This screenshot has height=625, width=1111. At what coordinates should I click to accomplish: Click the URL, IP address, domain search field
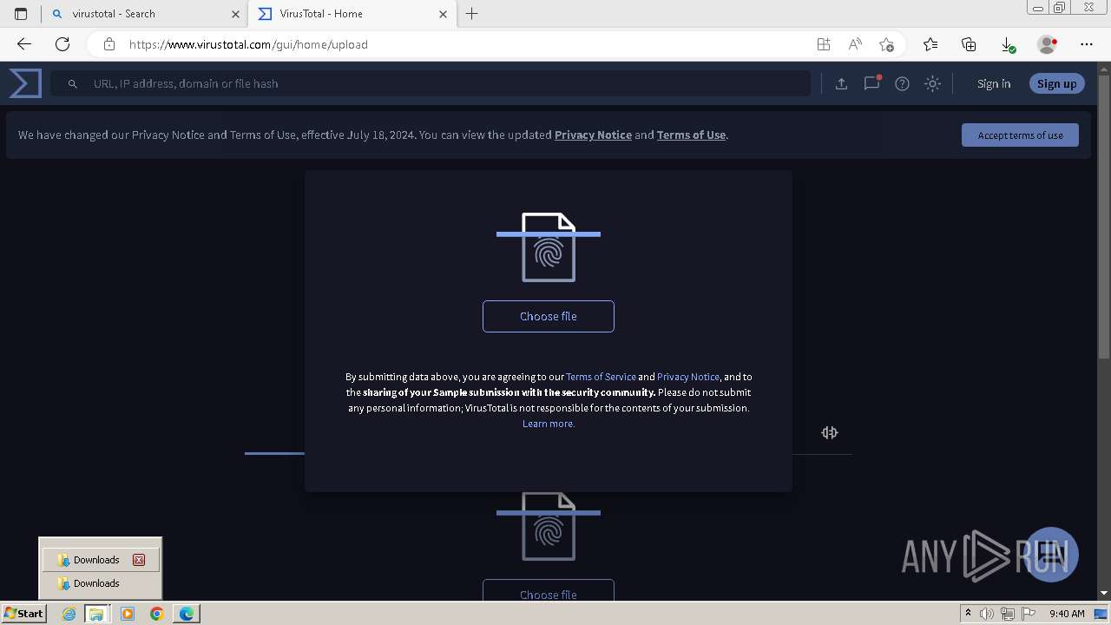click(431, 83)
